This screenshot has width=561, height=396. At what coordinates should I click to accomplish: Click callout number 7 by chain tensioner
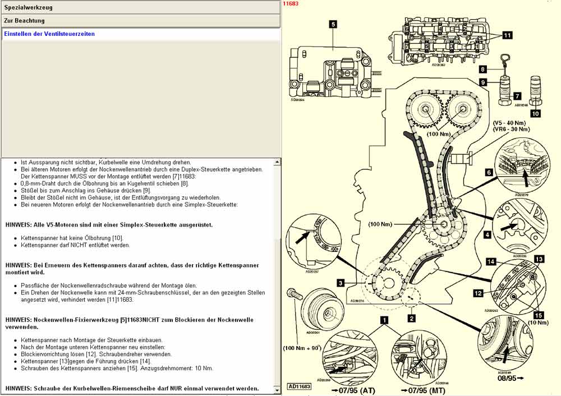coord(517,96)
